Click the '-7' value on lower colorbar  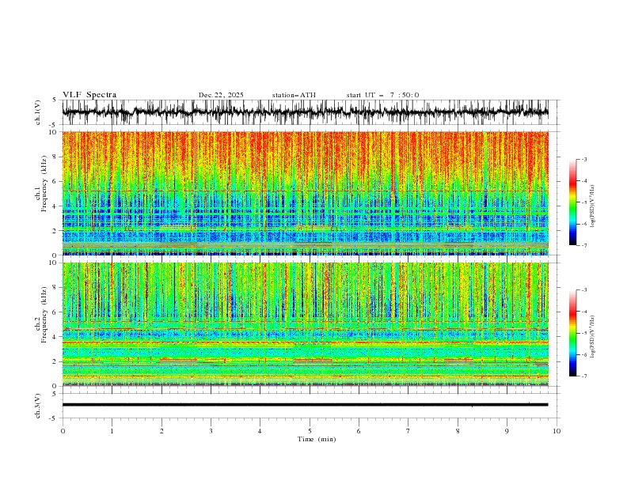click(583, 376)
